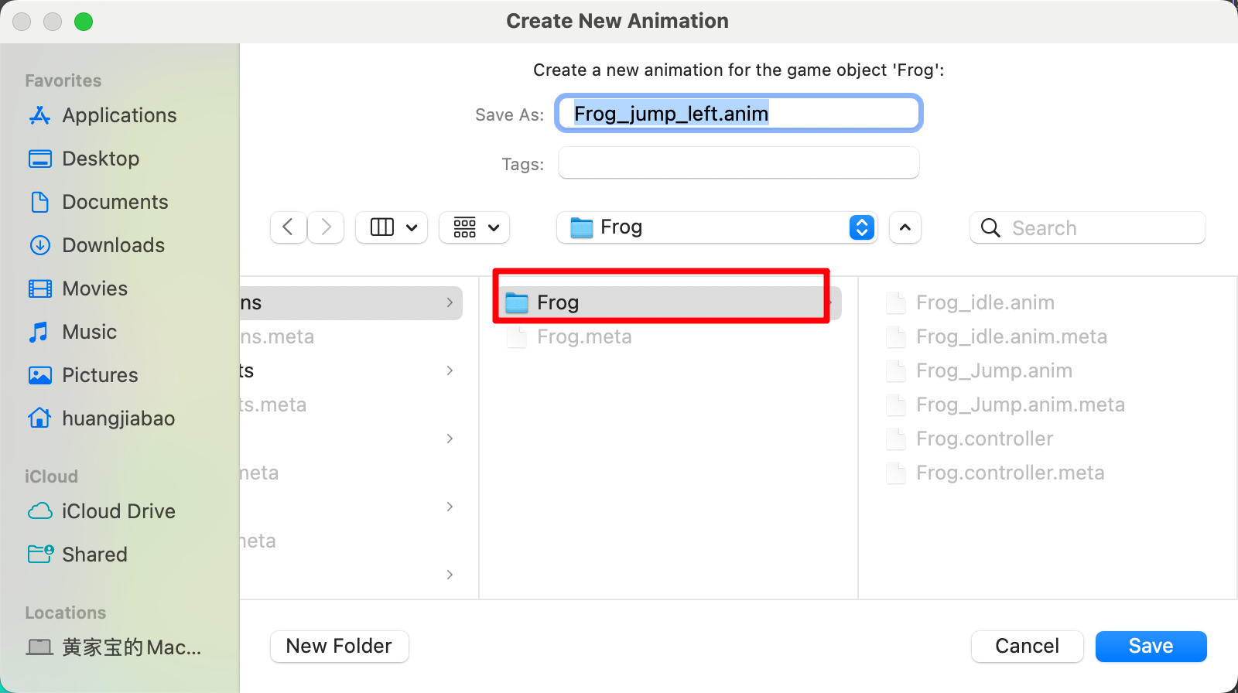Select iCloud Drive in sidebar
Image resolution: width=1238 pixels, height=693 pixels.
pos(101,511)
